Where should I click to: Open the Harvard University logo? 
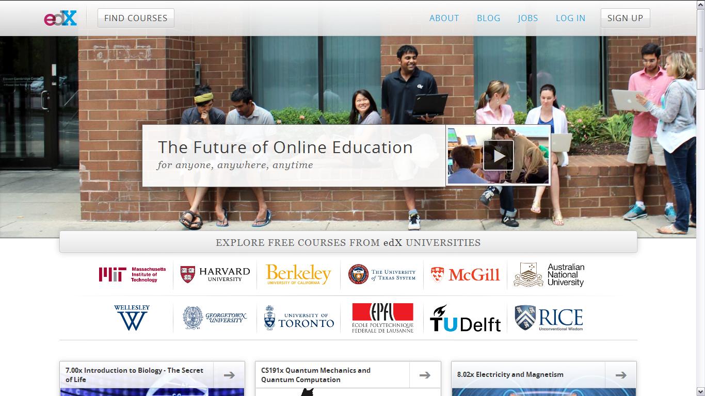tap(215, 274)
